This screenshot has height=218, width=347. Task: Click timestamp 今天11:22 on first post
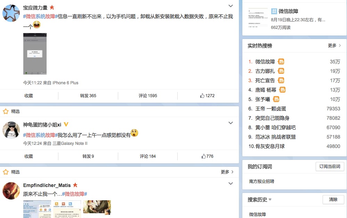tap(32, 83)
